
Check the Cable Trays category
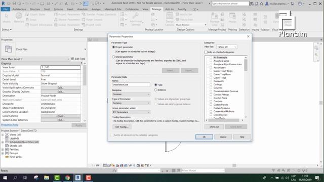pos(211,78)
